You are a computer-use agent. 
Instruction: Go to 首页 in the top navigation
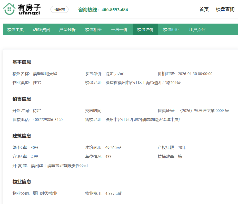204,9
